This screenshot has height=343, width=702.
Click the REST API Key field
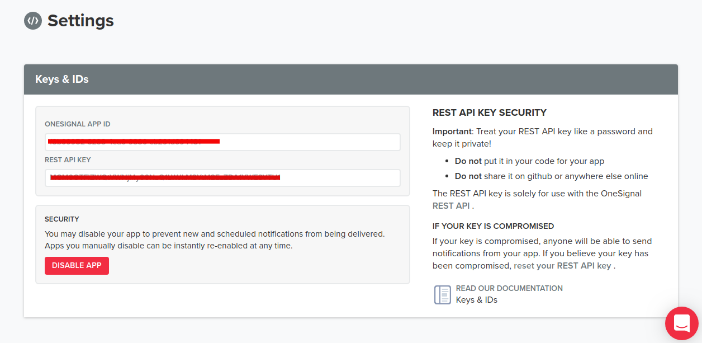222,178
